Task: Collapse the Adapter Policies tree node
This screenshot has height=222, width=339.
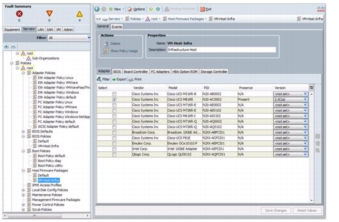Action: [24, 73]
